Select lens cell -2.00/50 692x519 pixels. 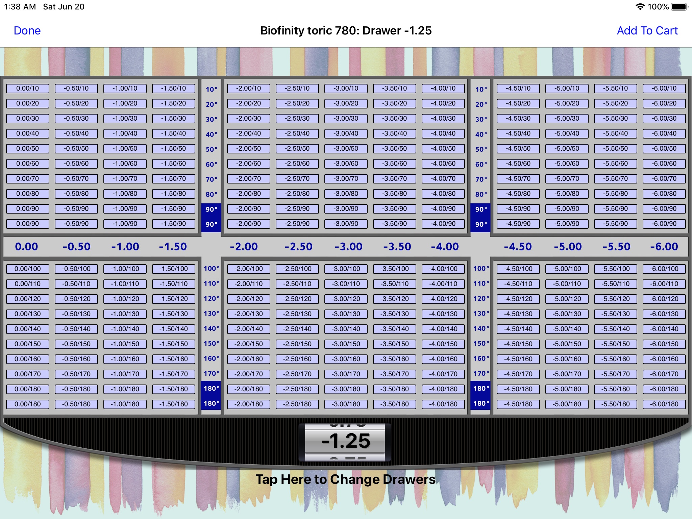pos(249,149)
